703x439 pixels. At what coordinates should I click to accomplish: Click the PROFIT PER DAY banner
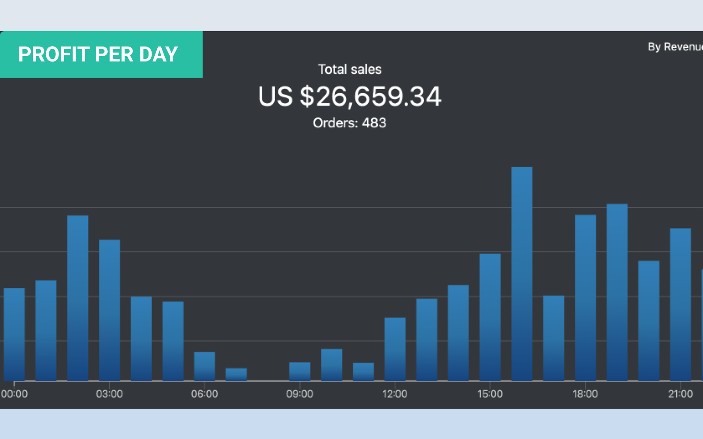98,54
